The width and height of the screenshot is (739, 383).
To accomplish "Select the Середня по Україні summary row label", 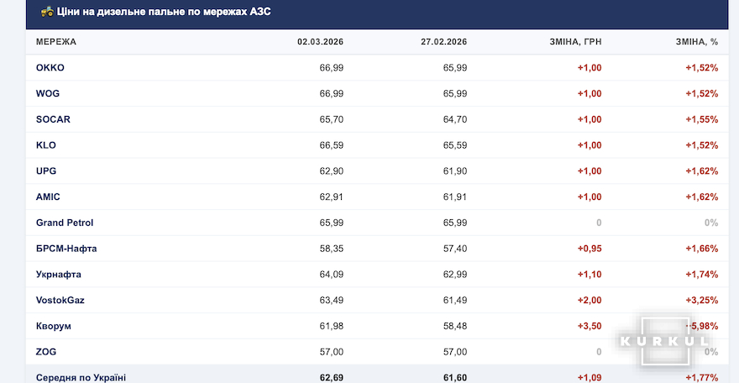I will click(81, 378).
